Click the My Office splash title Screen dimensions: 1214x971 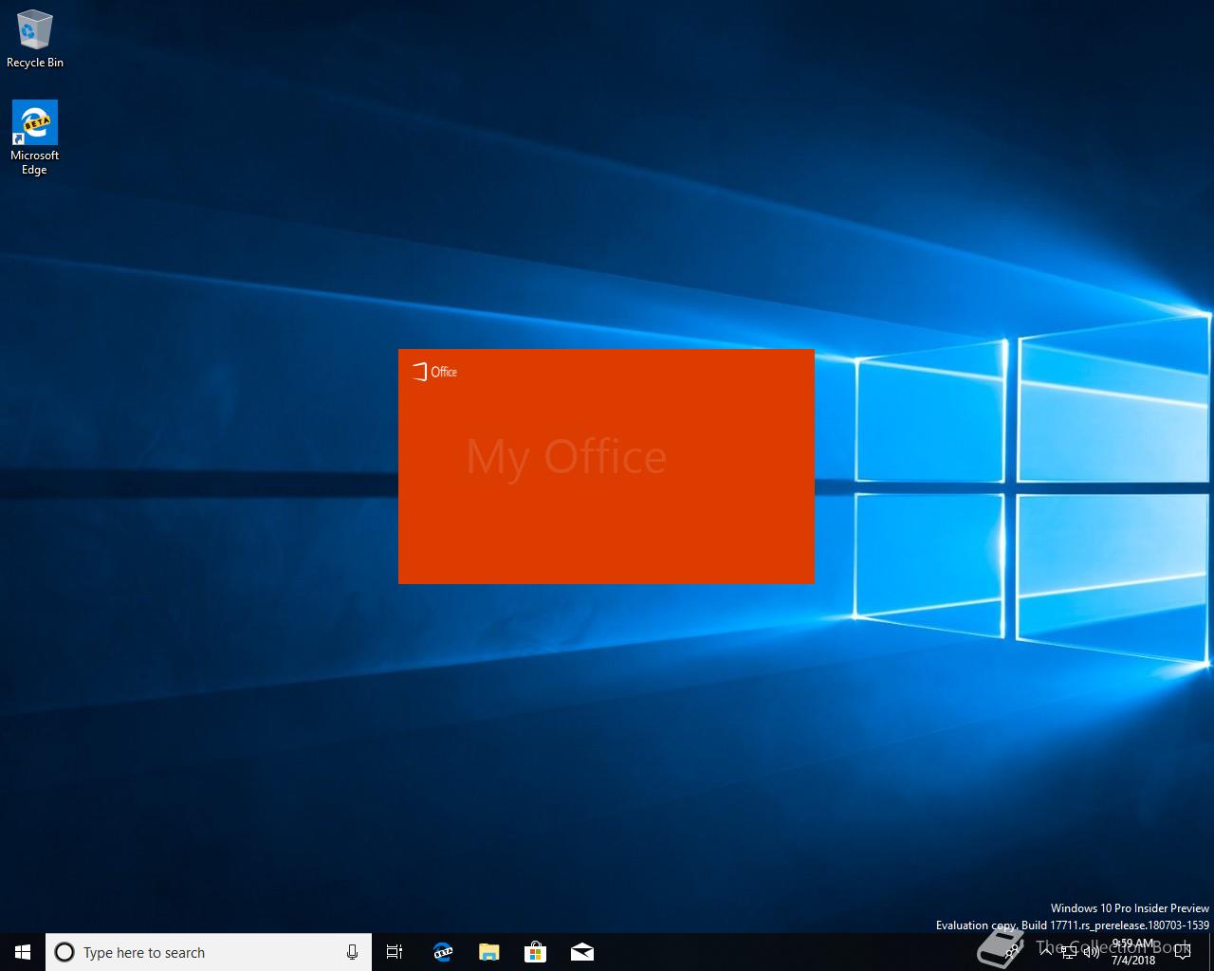click(566, 458)
